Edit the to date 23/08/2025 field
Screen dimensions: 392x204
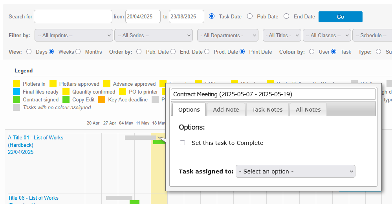pos(187,16)
